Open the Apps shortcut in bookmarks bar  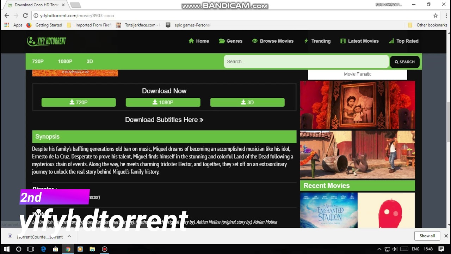[x=13, y=25]
